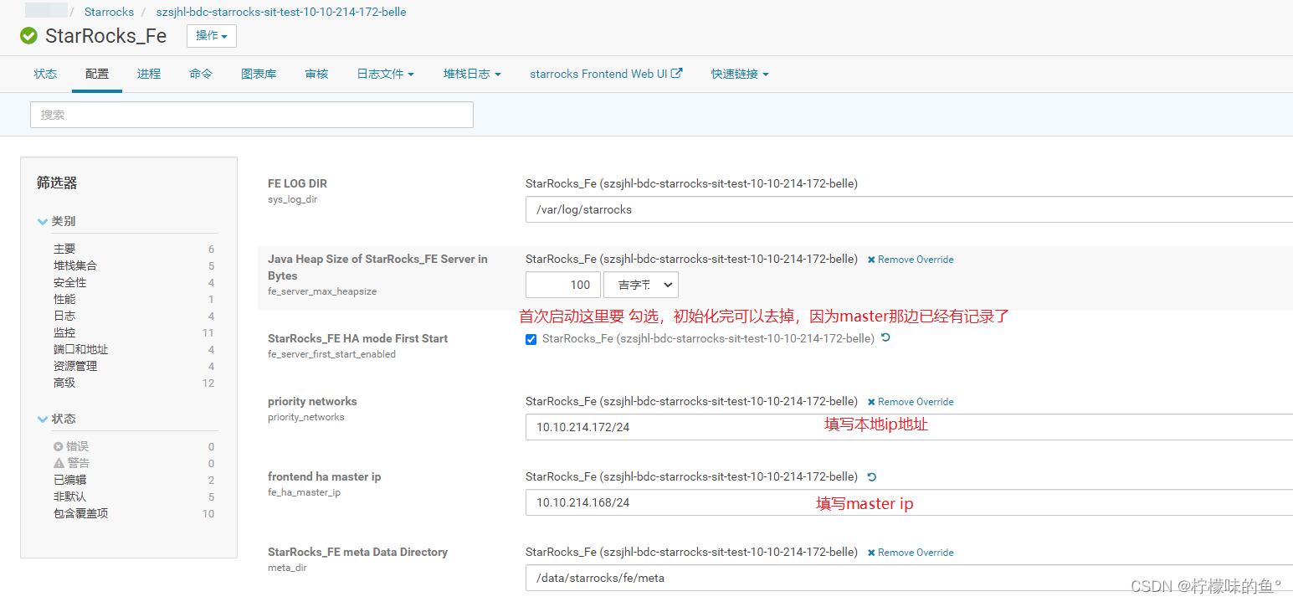
Task: Filter by category 资源管理
Action: pos(75,366)
